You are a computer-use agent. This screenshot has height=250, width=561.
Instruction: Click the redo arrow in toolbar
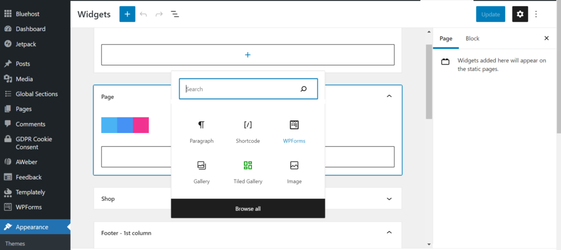coord(159,14)
